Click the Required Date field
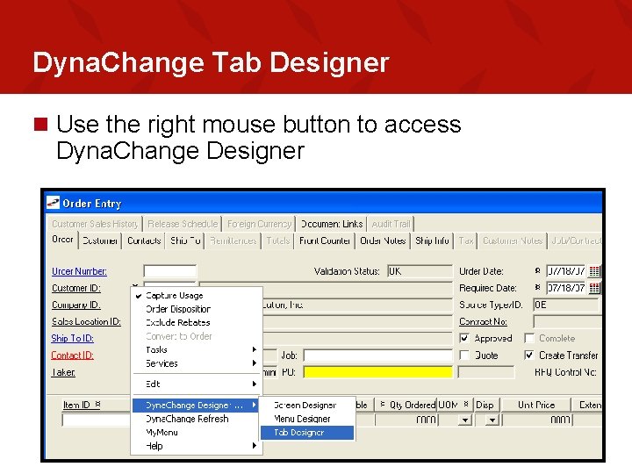 tap(565, 288)
